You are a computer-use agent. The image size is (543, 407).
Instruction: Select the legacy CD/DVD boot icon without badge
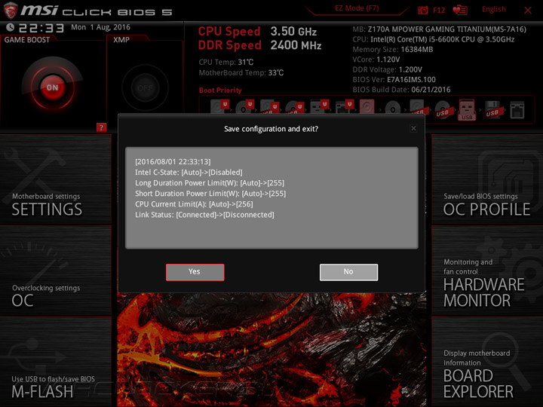coord(393,109)
